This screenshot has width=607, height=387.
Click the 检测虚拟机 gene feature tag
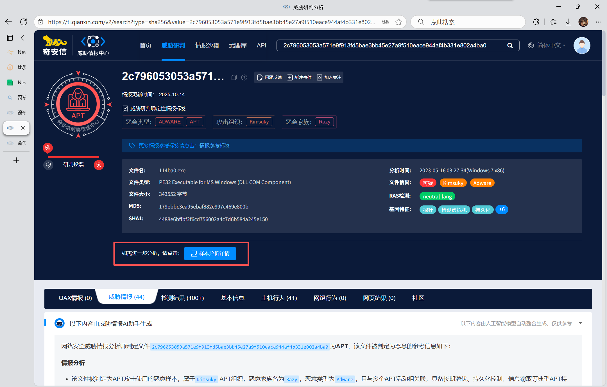coord(454,210)
